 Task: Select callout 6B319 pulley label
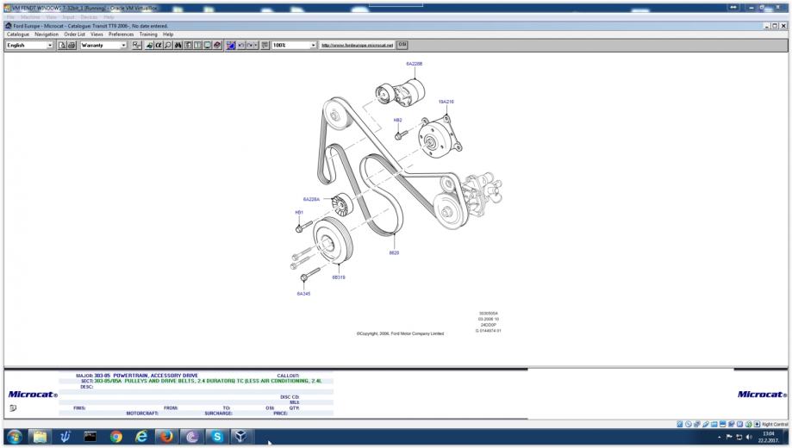pos(339,277)
